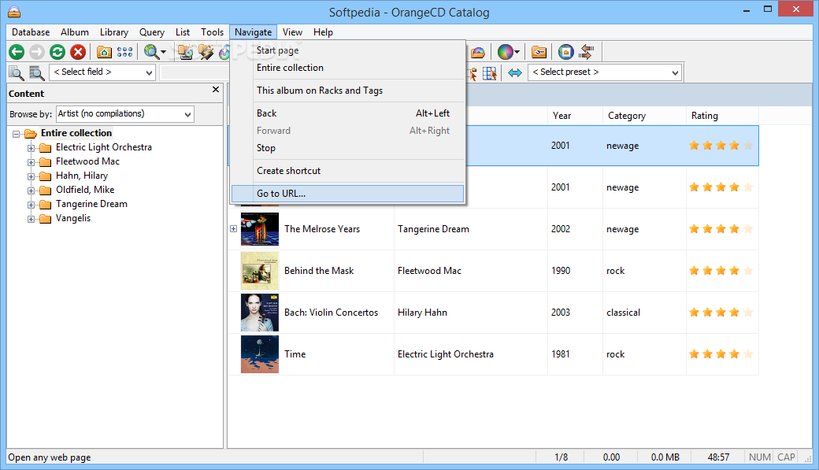Click the Time album cover thumbnail

pos(260,354)
